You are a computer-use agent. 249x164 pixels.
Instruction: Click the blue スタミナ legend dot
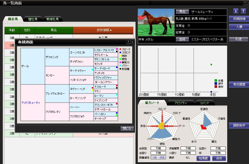pyautogui.click(x=120, y=52)
